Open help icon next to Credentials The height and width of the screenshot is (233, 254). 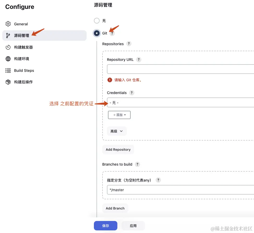point(132,93)
